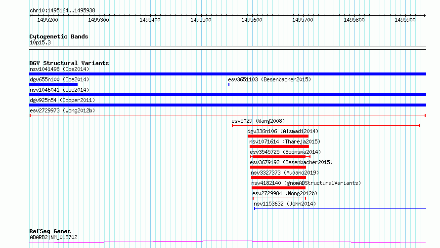The image size is (440, 248).
Task: Click the DGV Structural Variants track title
Action: click(69, 63)
